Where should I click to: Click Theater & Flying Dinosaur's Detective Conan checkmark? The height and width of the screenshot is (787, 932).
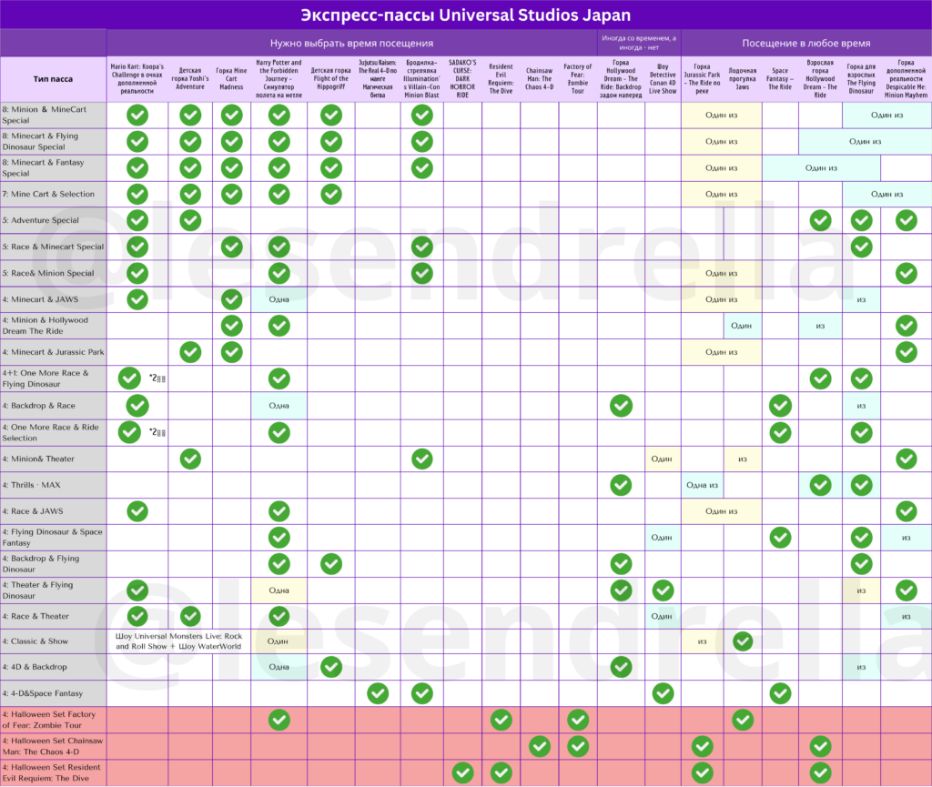[x=663, y=590]
